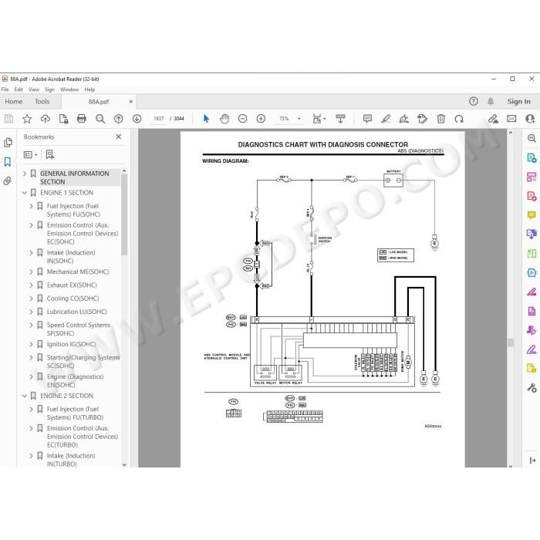Open the Sign document tool
The image size is (540, 540).
[x=404, y=119]
